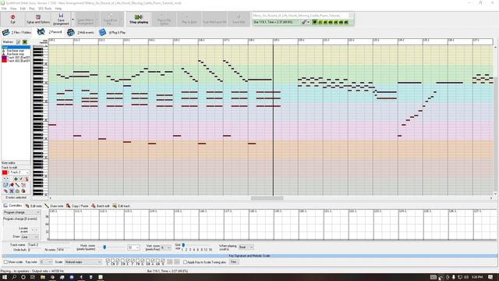Image resolution: width=499 pixels, height=281 pixels.
Task: Click the Track name input field
Action: (x=48, y=244)
